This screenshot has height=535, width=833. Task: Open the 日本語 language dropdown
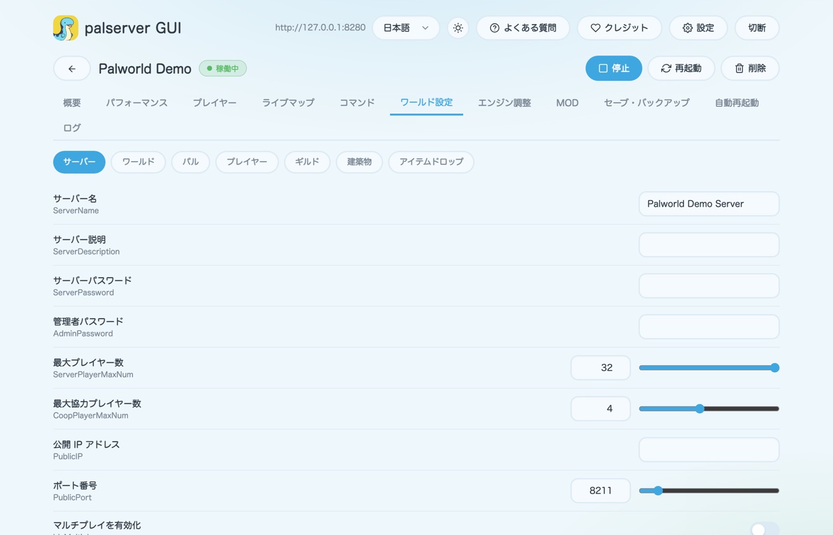pos(406,28)
